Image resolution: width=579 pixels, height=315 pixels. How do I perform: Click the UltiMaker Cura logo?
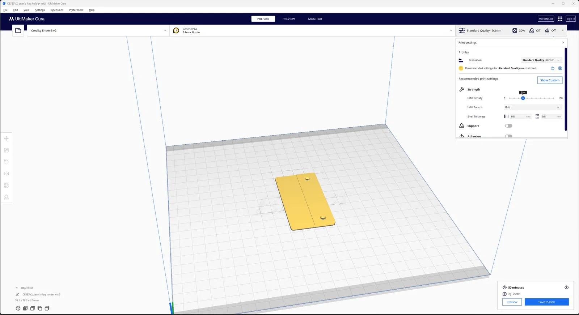[x=27, y=19]
